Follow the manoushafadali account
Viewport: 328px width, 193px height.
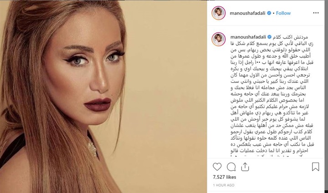point(283,13)
